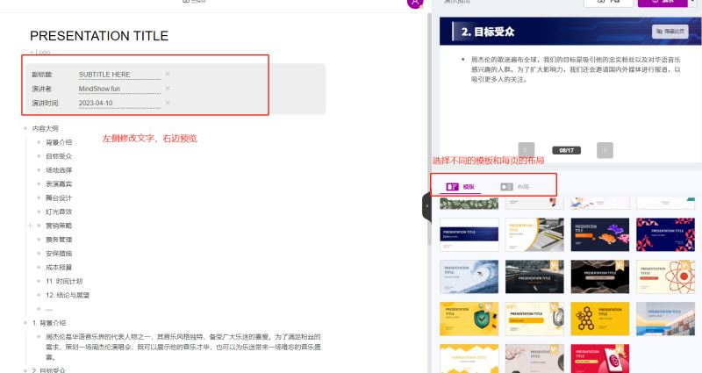Select the 12. 结论与展望 outline entry
702x373 pixels.
68,295
